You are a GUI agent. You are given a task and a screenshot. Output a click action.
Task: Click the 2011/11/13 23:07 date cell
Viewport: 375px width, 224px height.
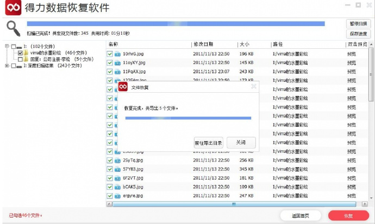(x=211, y=72)
